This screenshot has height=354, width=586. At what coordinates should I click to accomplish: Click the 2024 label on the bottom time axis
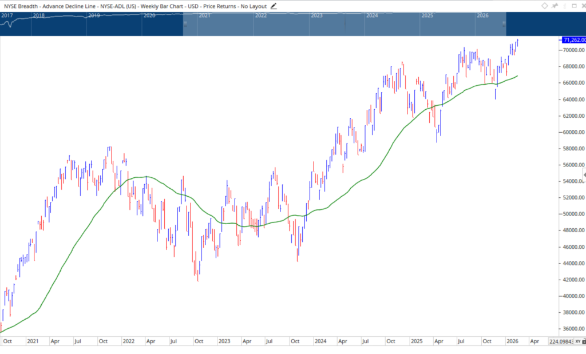point(319,341)
